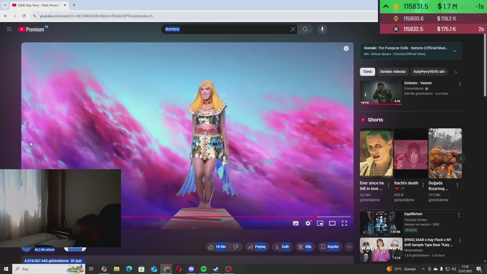
Task: Click the magnifier search button
Action: 305,29
